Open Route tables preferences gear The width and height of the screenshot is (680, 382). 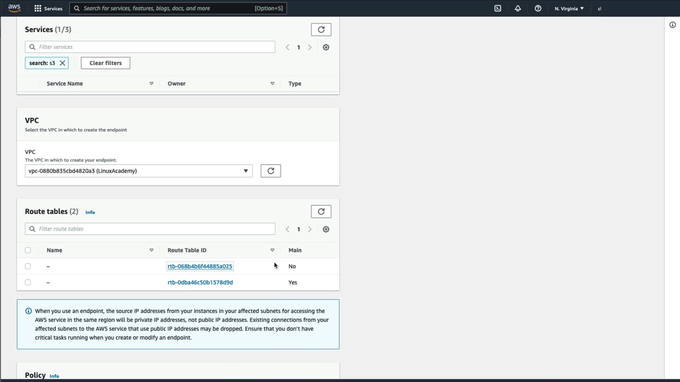(x=326, y=229)
